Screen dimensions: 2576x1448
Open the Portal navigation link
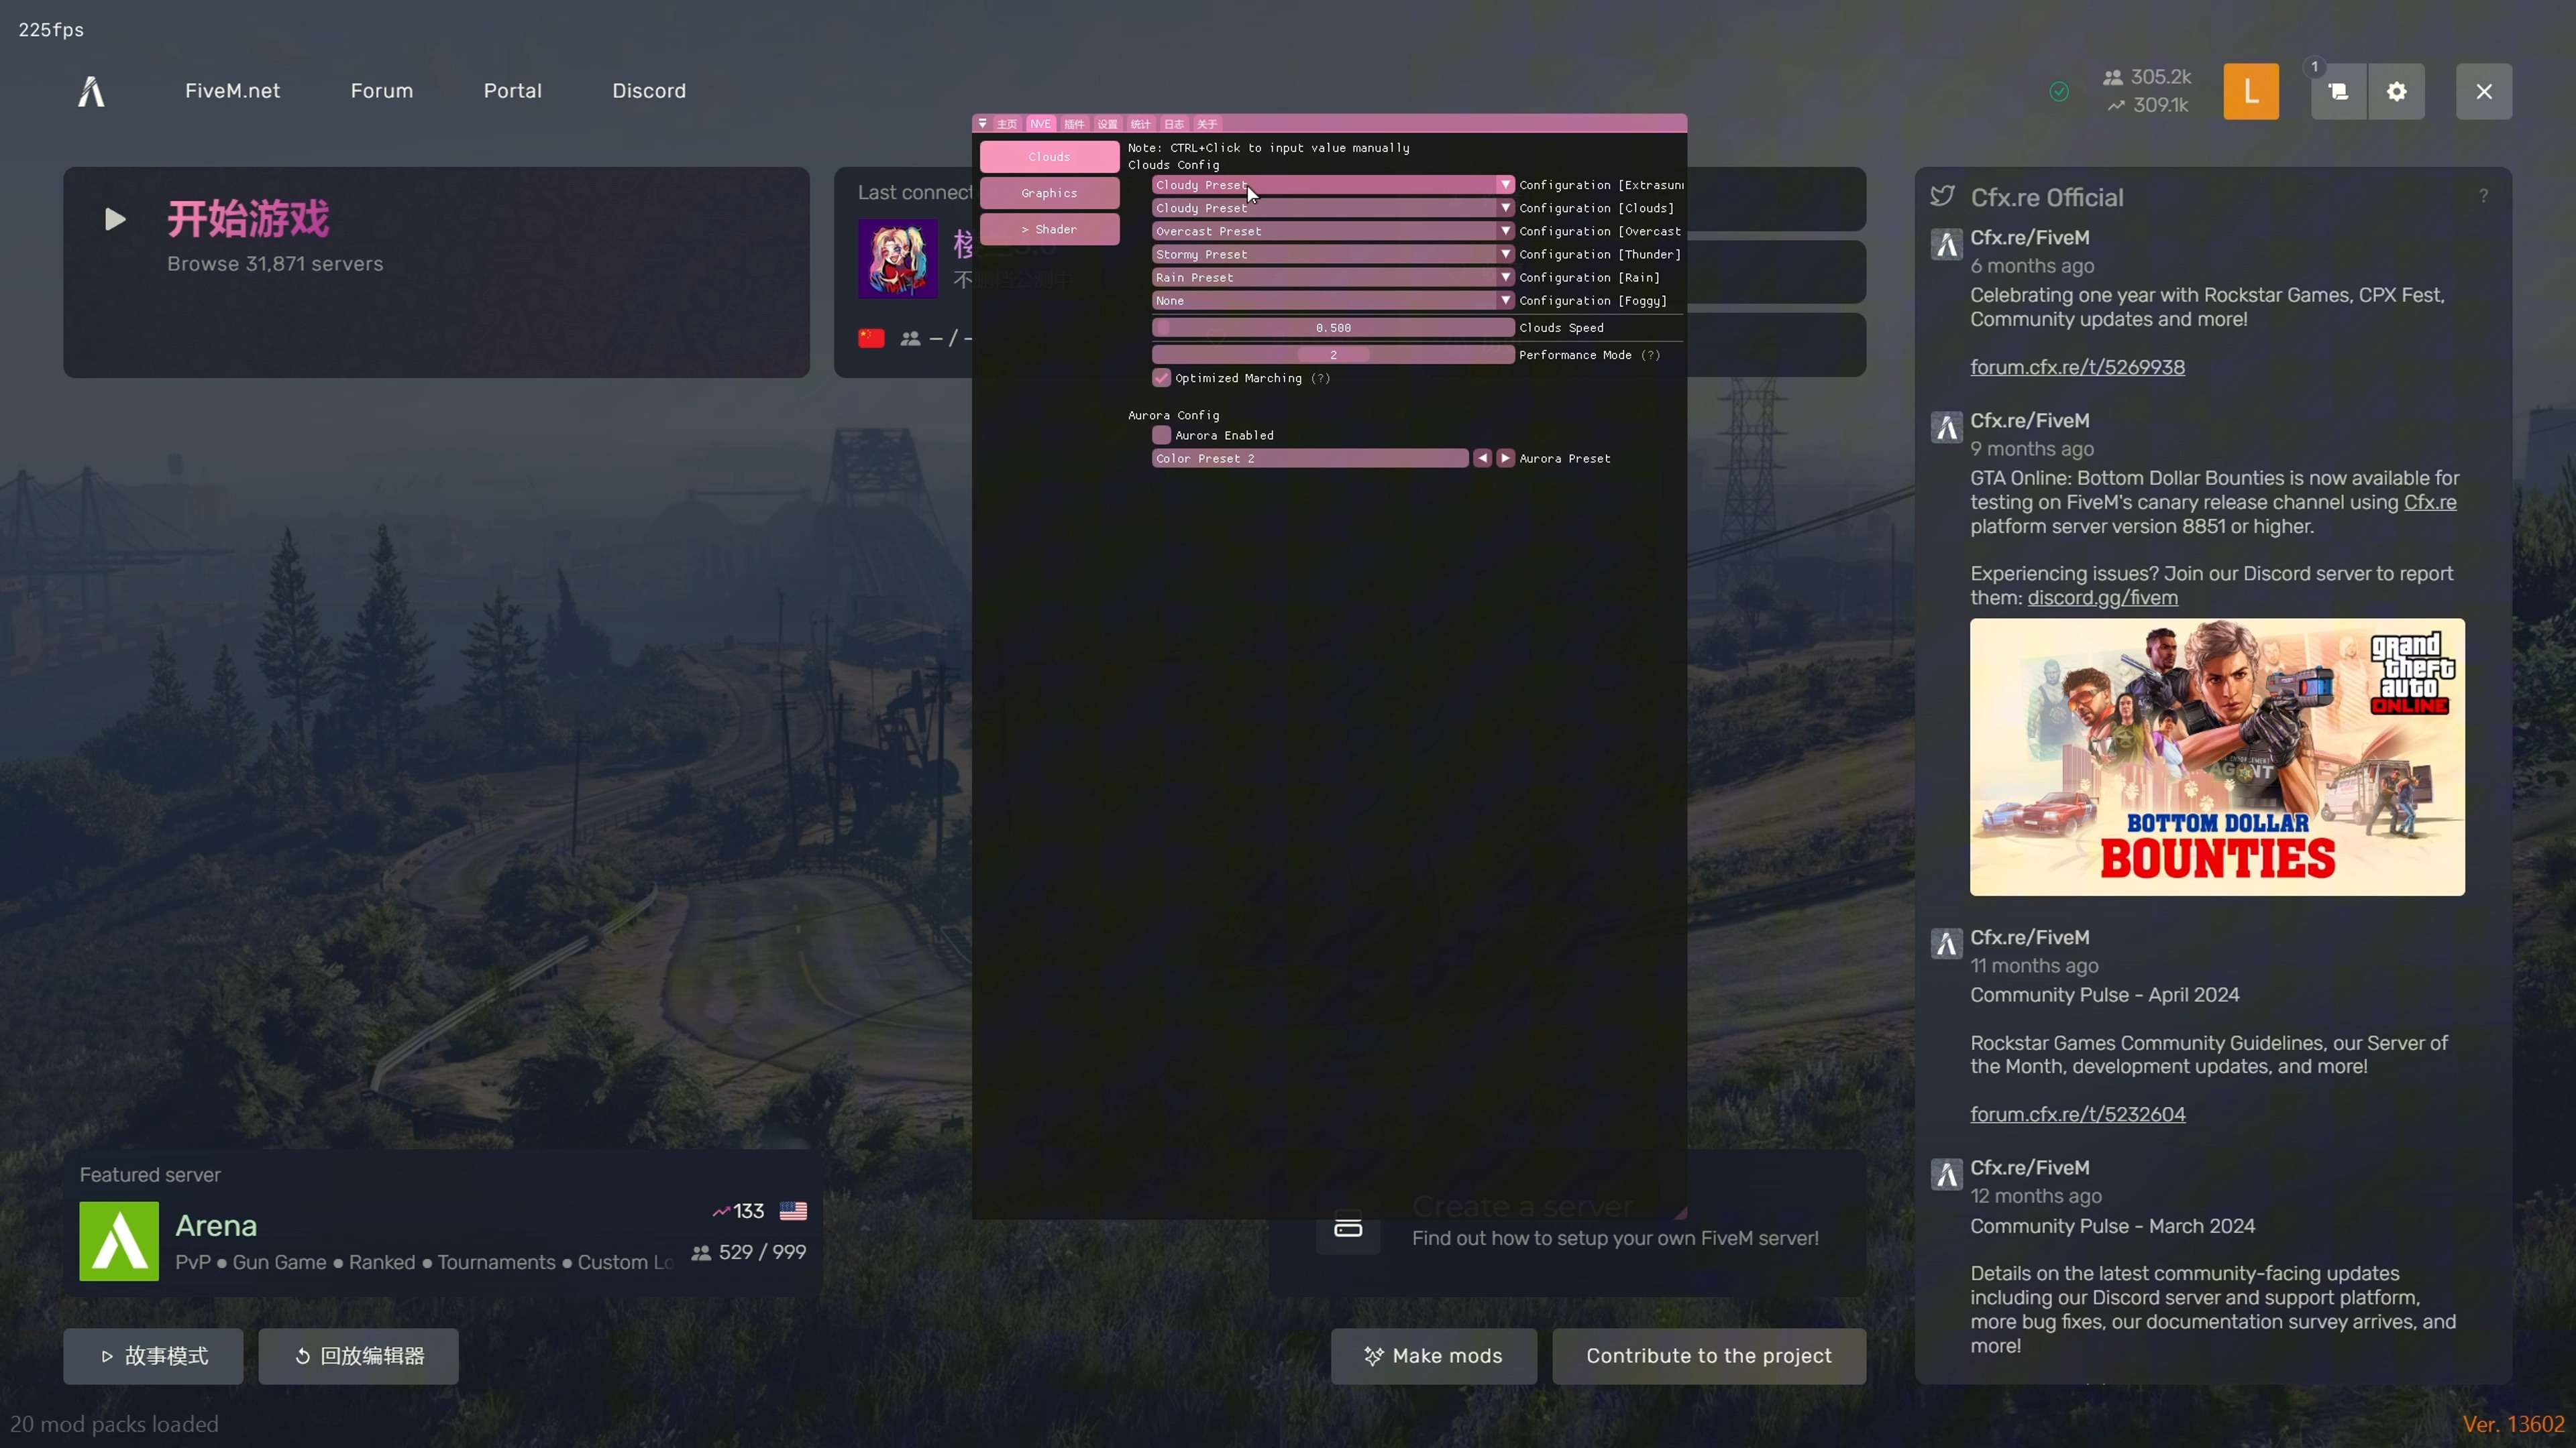point(512,91)
